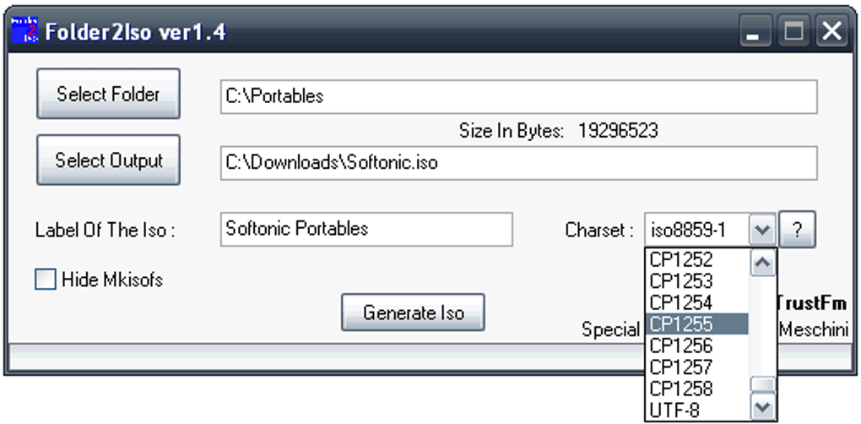Click the Select Folder button
This screenshot has width=861, height=424.
pos(108,94)
